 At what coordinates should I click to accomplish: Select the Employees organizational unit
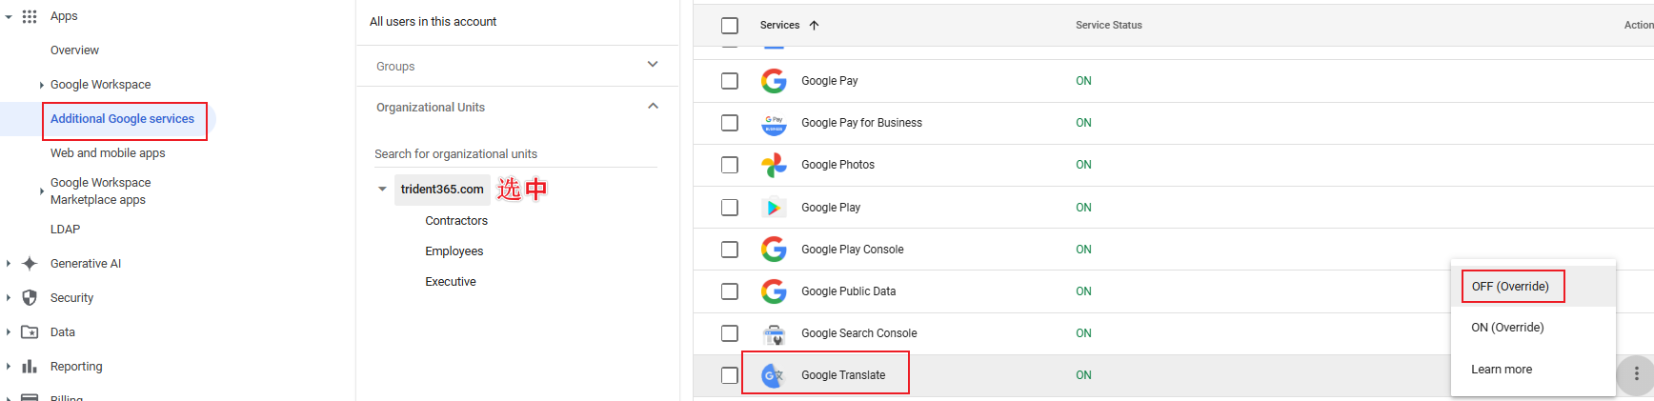point(454,251)
